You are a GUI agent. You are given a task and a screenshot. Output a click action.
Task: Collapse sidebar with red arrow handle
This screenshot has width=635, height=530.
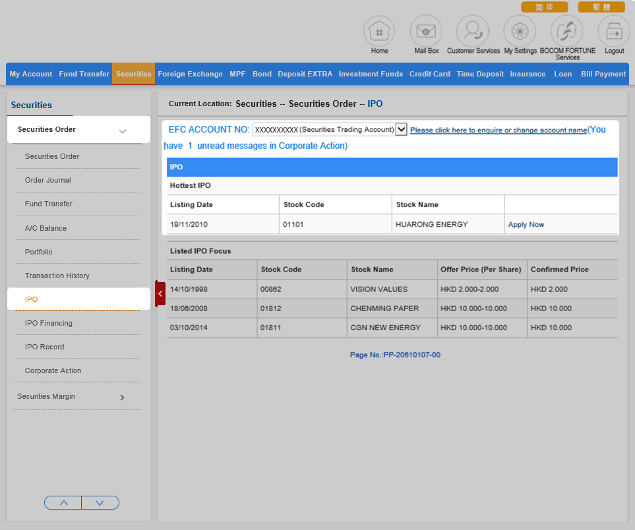[x=160, y=293]
